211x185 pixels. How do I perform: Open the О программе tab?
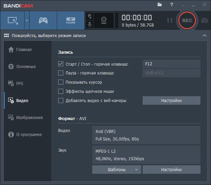click(x=28, y=134)
